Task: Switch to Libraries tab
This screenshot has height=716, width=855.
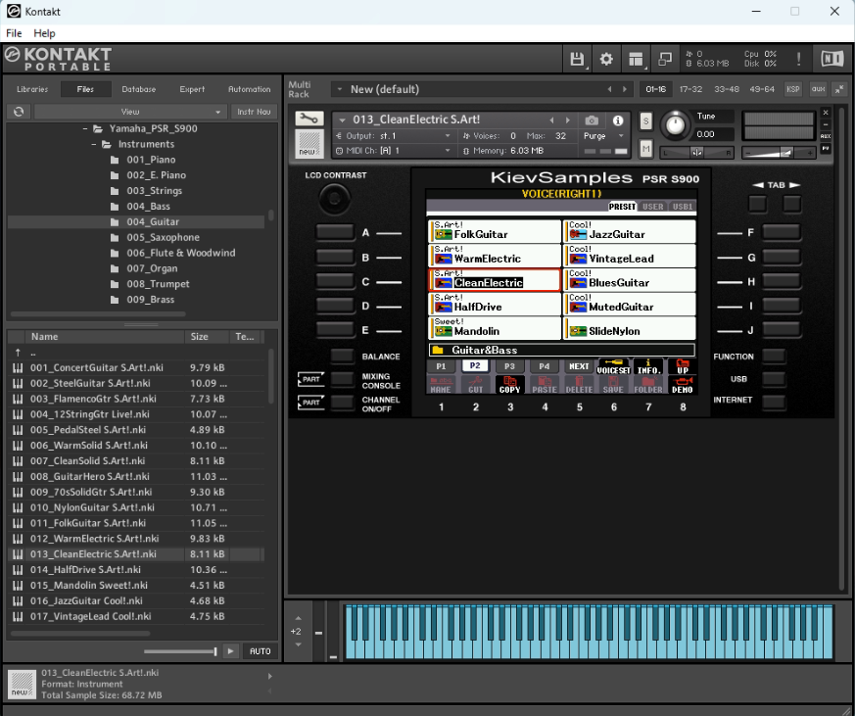Action: point(32,89)
